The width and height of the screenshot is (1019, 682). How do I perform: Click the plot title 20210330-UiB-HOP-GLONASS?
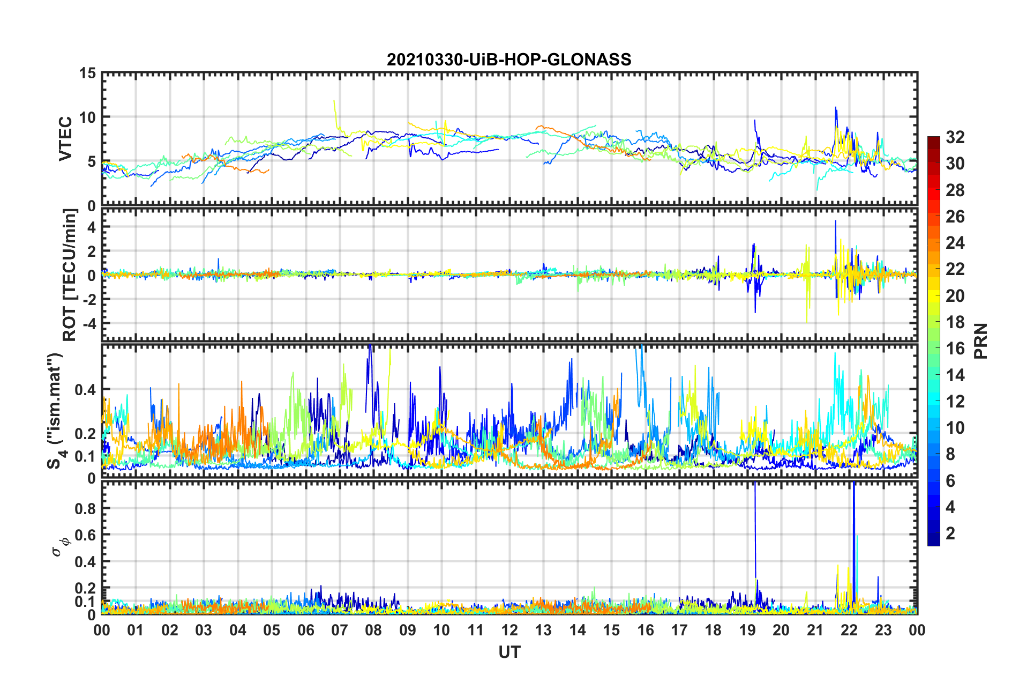pos(509,60)
